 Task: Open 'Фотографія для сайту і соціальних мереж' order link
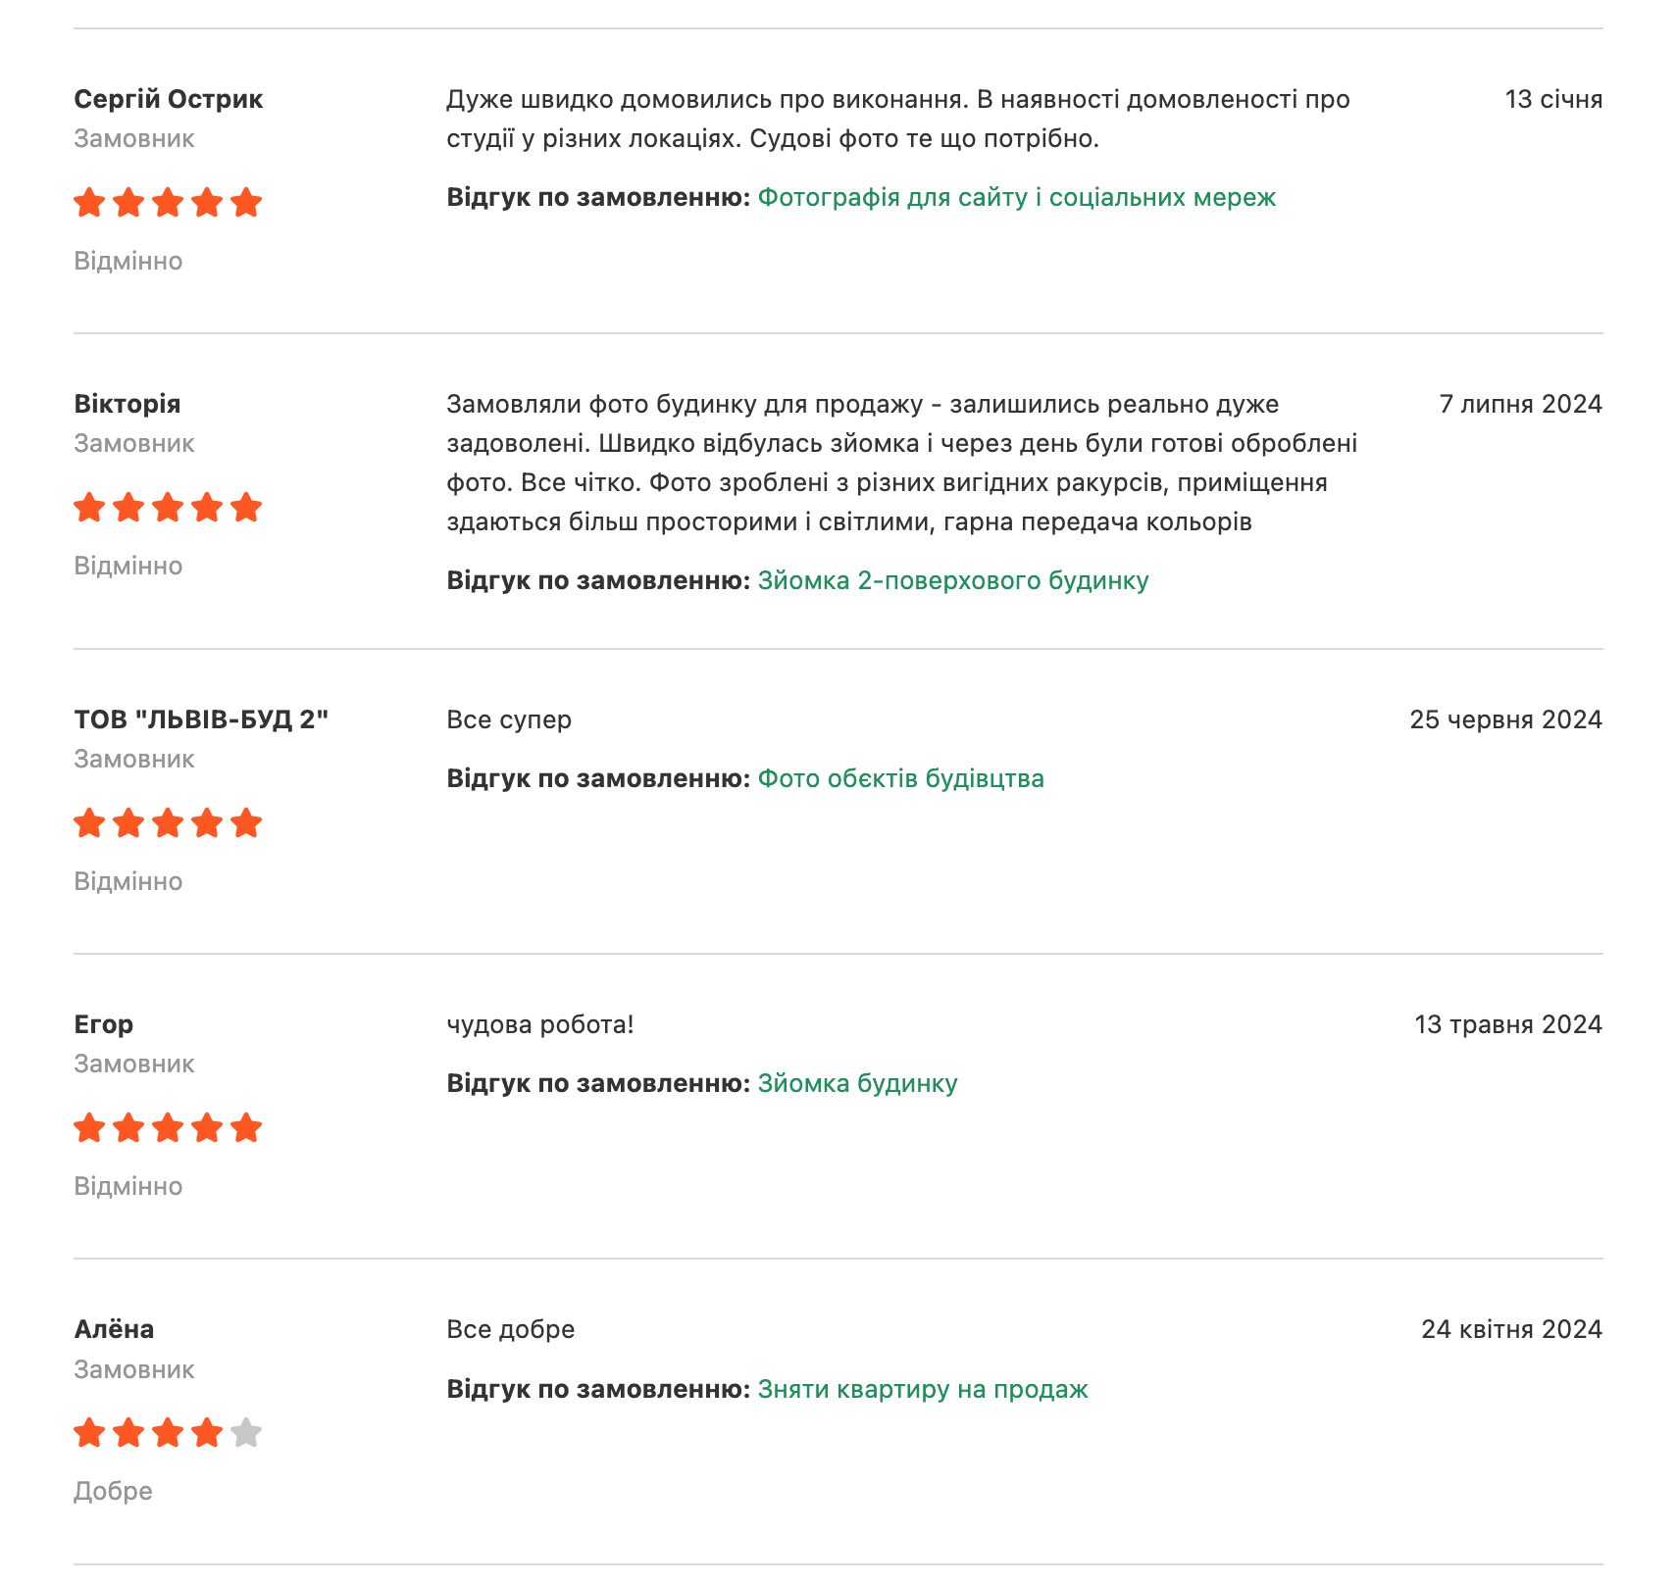1017,198
